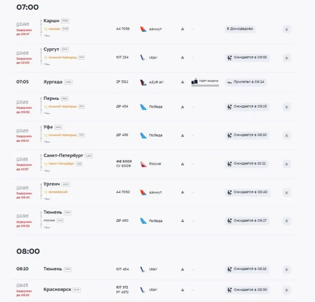
Task: Click the AZUR air airline logo
Action: click(x=143, y=82)
